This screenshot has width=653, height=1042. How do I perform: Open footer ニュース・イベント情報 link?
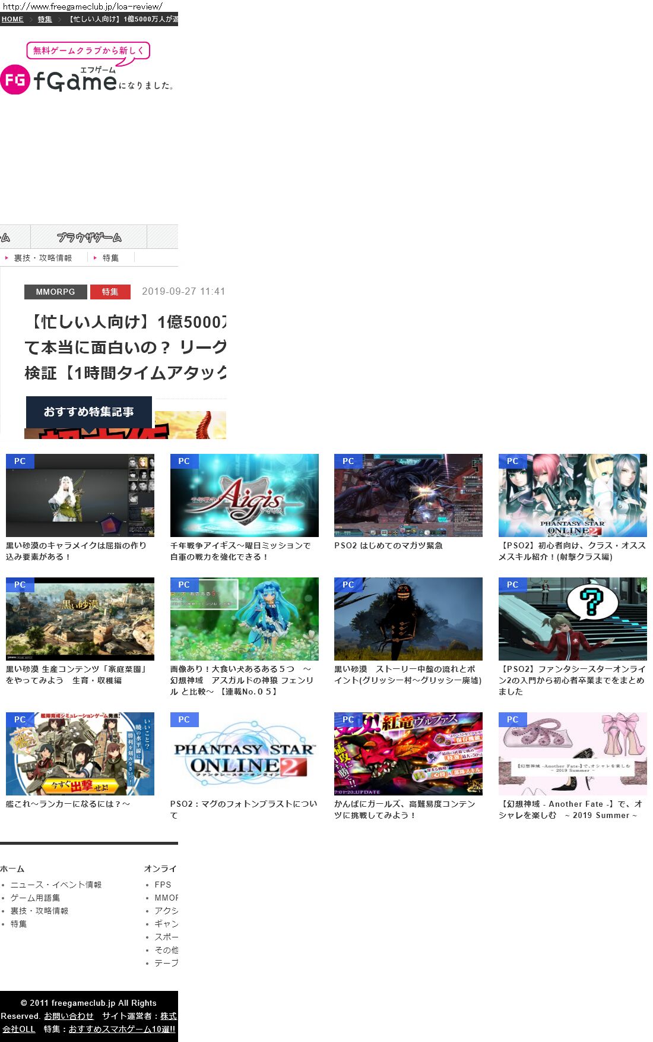click(x=56, y=885)
